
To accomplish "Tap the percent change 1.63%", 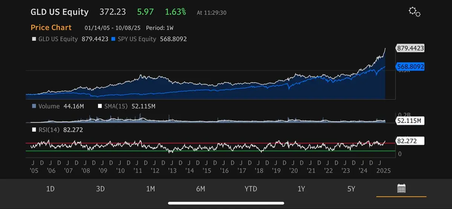I will 176,12.
